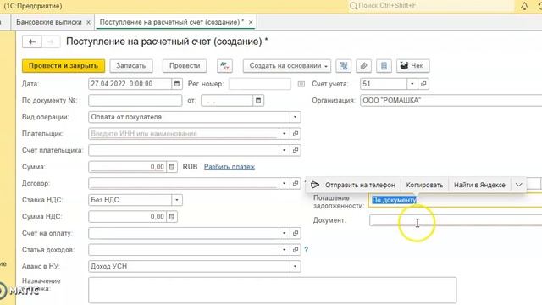Click into Дата field
Image resolution: width=542 pixels, height=305 pixels.
point(130,84)
